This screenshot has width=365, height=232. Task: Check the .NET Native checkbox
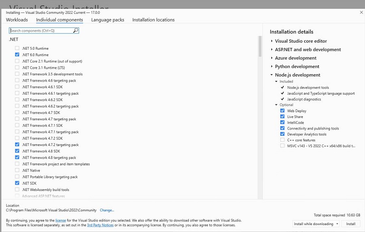point(17,170)
